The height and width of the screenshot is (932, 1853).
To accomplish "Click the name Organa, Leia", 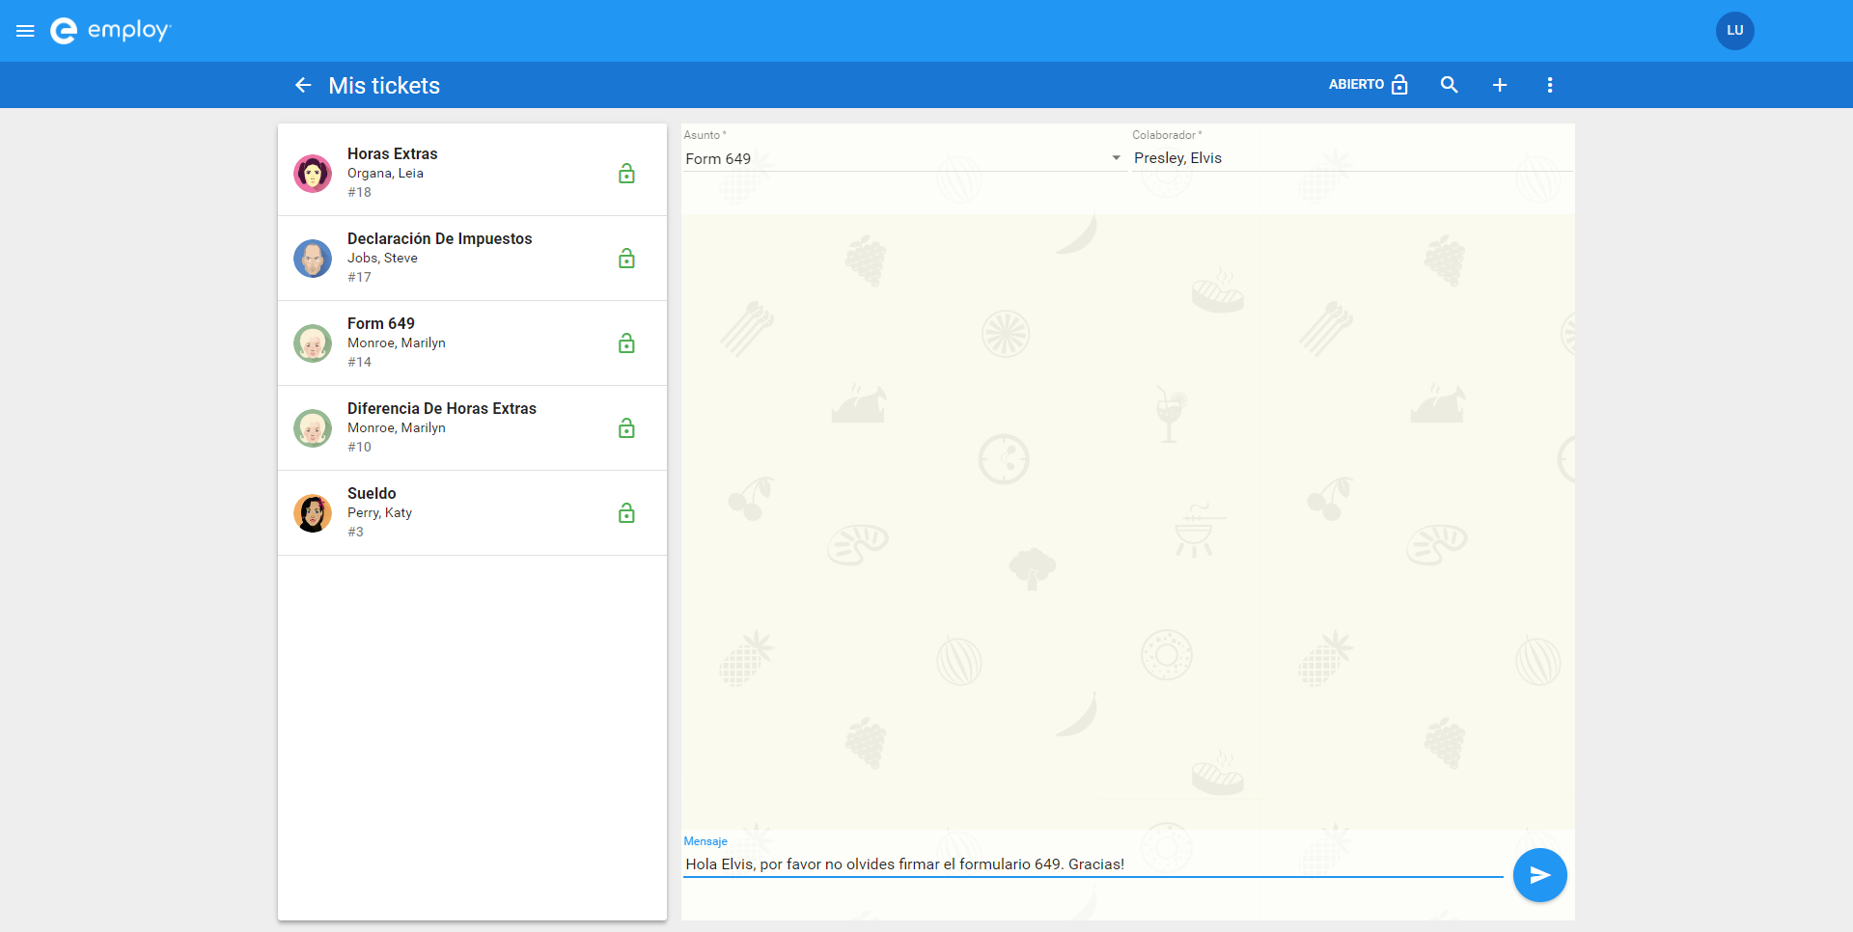I will (385, 173).
